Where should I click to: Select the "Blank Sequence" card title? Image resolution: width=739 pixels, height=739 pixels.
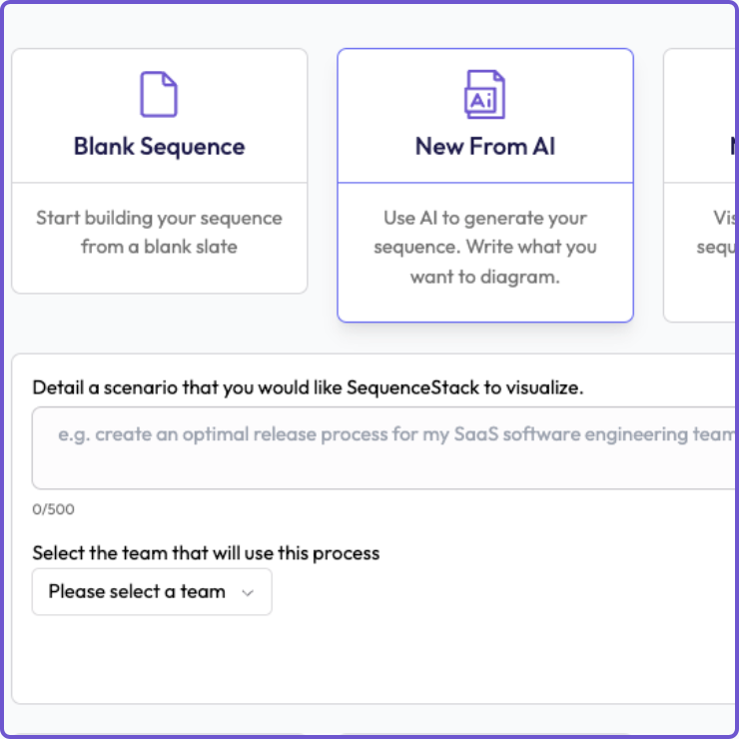(159, 146)
